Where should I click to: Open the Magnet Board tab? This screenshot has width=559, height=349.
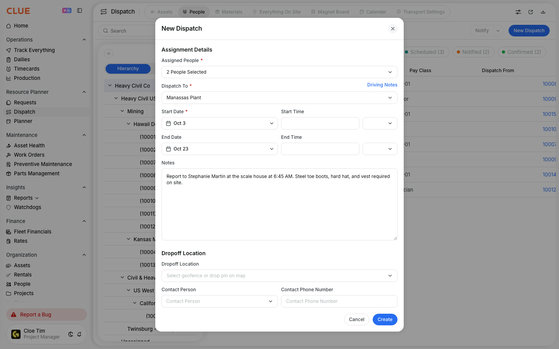(330, 12)
